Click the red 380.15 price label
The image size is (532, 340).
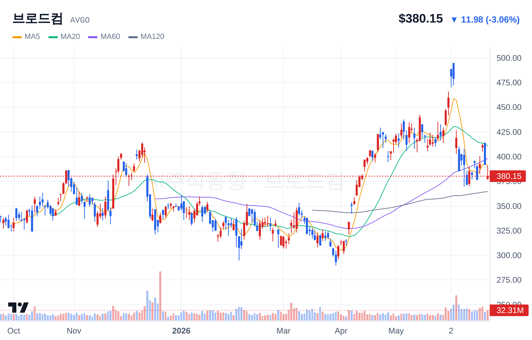(508, 176)
